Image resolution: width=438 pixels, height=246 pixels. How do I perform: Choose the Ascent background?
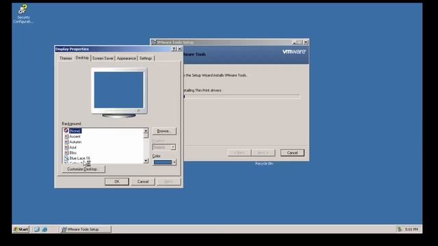75,137
